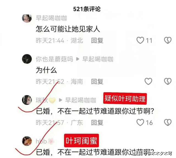Open username 你也是蘑菇吗
This screenshot has height=158, width=176.
pos(54,59)
